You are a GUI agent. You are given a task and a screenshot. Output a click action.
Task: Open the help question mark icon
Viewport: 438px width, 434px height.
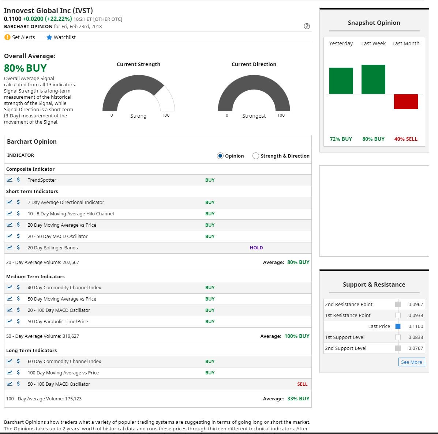pyautogui.click(x=307, y=26)
